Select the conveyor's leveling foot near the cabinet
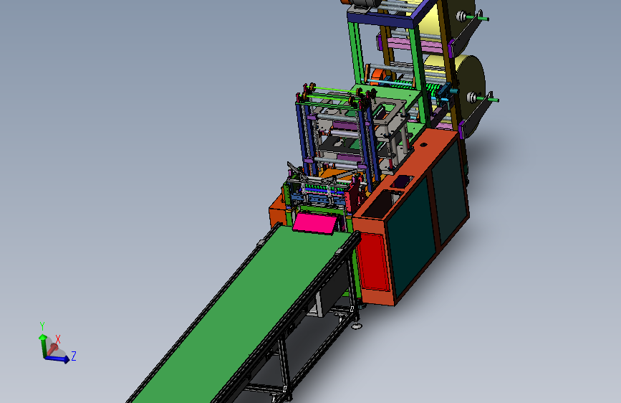This screenshot has width=621, height=403. pos(357,326)
